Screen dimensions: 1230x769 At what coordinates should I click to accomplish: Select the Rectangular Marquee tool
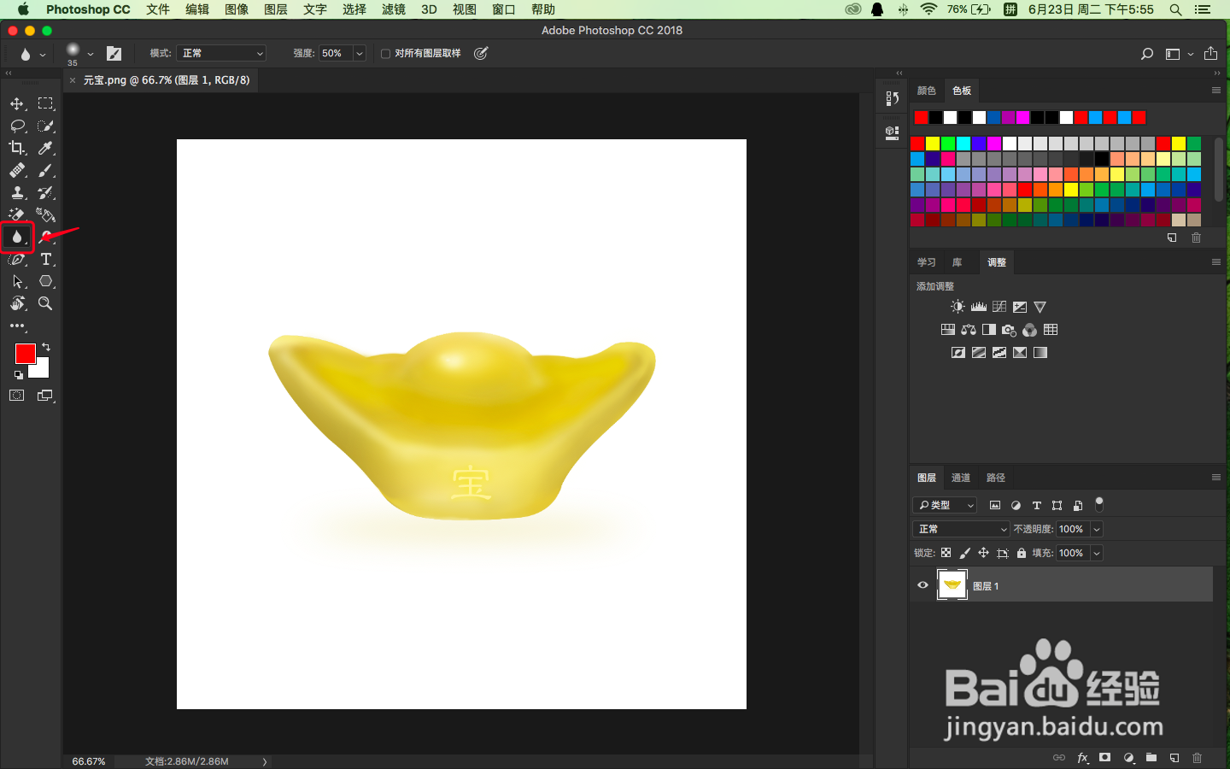[46, 103]
